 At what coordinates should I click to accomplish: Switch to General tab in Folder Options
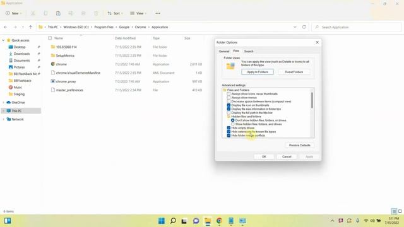click(x=224, y=51)
